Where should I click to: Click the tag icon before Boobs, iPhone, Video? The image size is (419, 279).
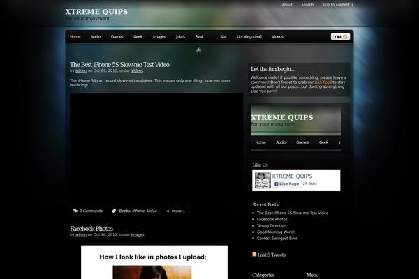coord(114,211)
